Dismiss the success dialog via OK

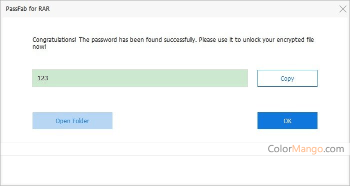[x=287, y=121]
